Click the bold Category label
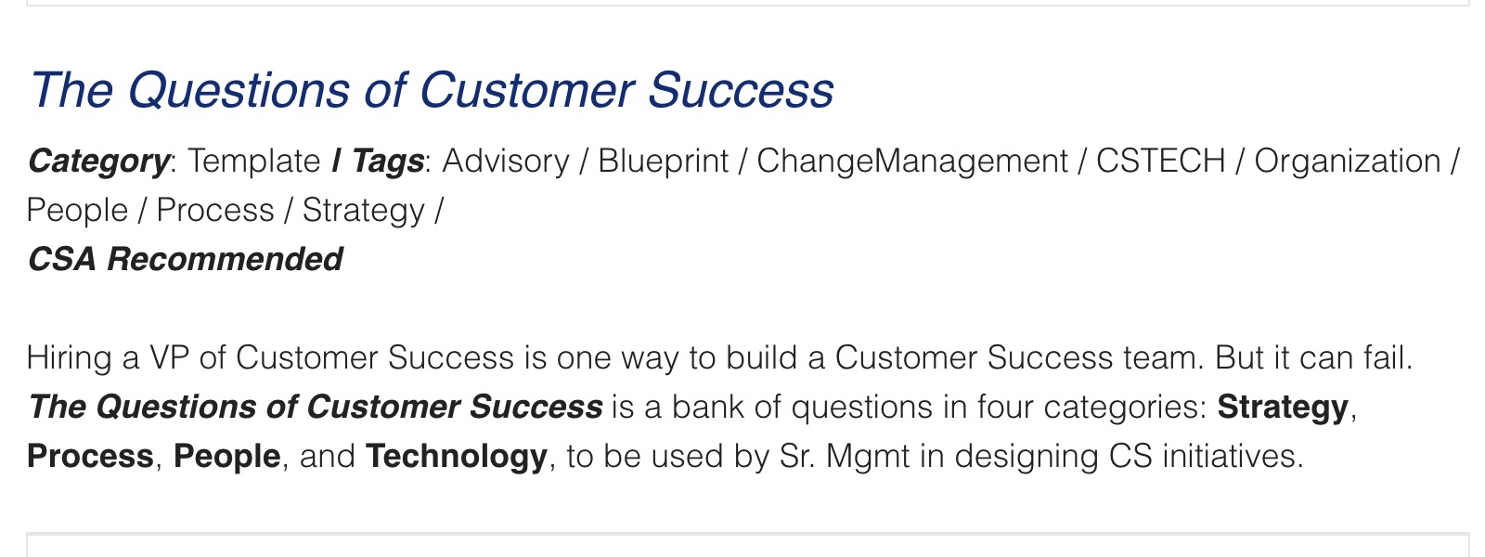Viewport: 1485px width, 557px height. pos(97,162)
